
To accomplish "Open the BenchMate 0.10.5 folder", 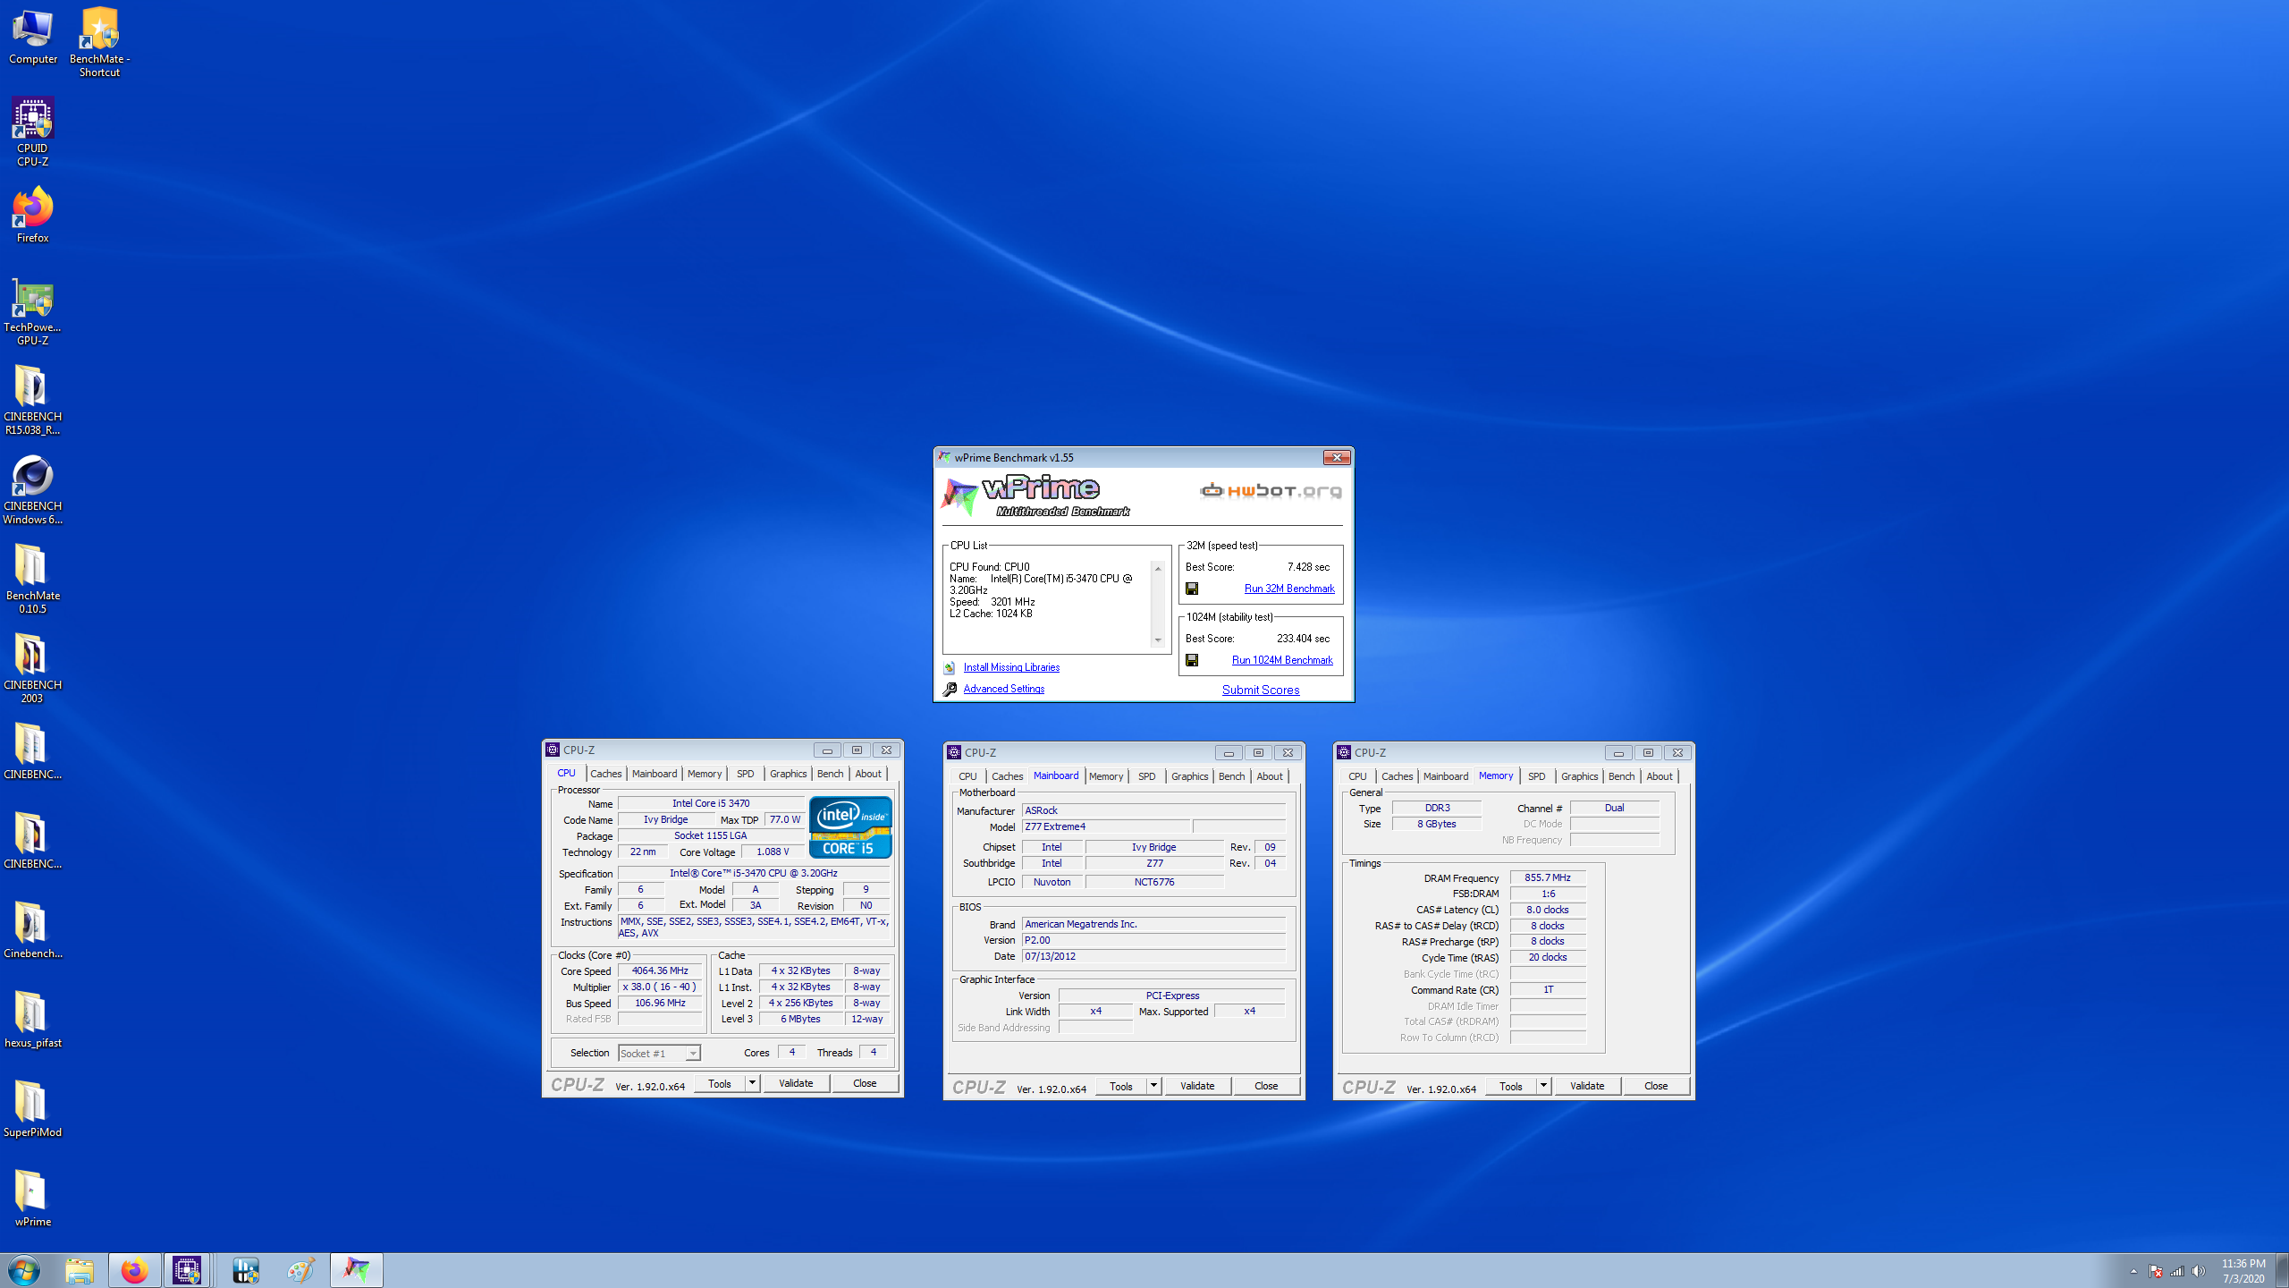I will click(33, 579).
